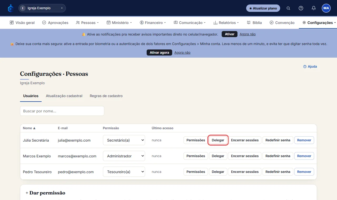The height and width of the screenshot is (200, 337).
Task: Click the Ativar agora button
Action: [159, 53]
